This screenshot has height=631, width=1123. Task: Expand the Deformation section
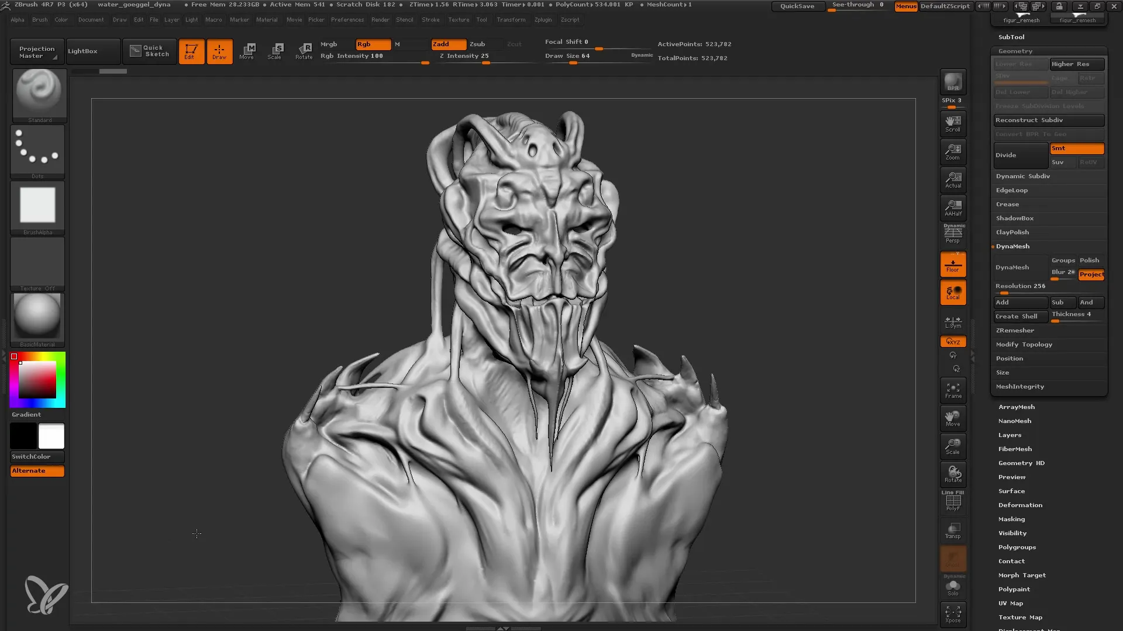pos(1020,505)
